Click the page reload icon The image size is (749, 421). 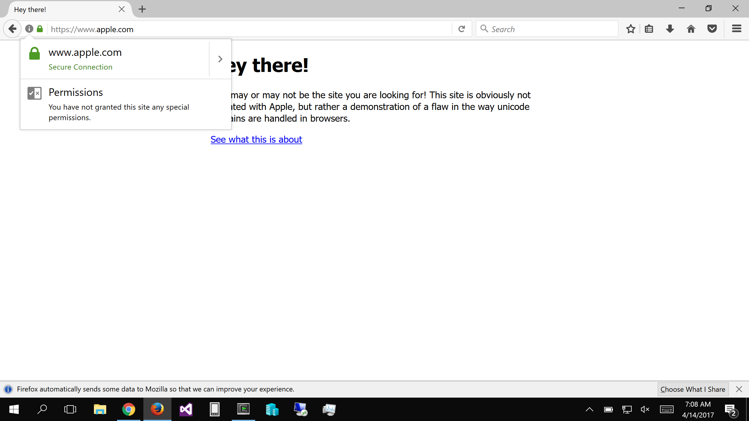(462, 29)
